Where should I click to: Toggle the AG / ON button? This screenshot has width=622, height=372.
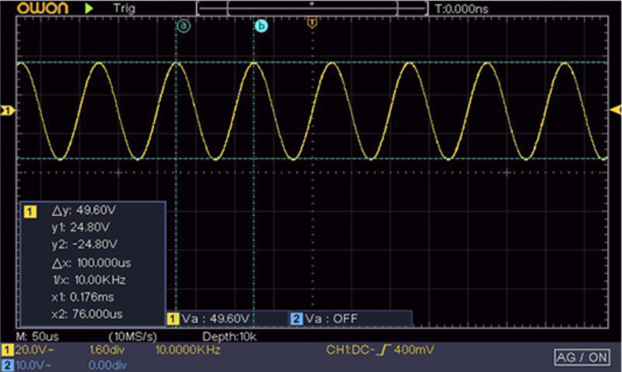[581, 357]
